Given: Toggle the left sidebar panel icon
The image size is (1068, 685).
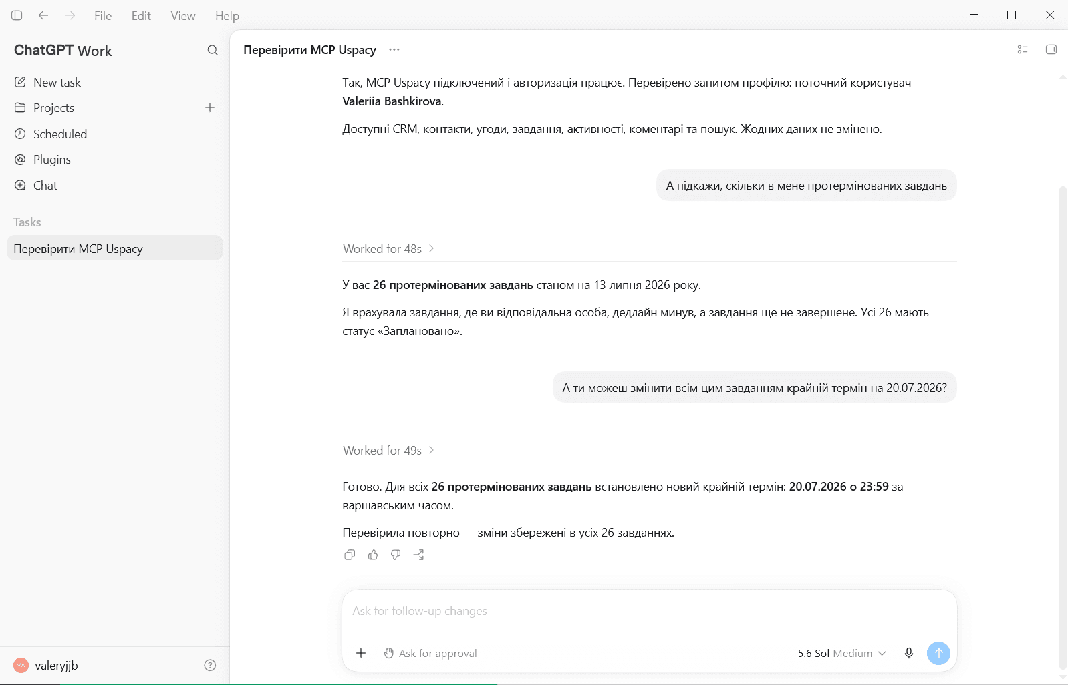Looking at the screenshot, I should (x=17, y=15).
